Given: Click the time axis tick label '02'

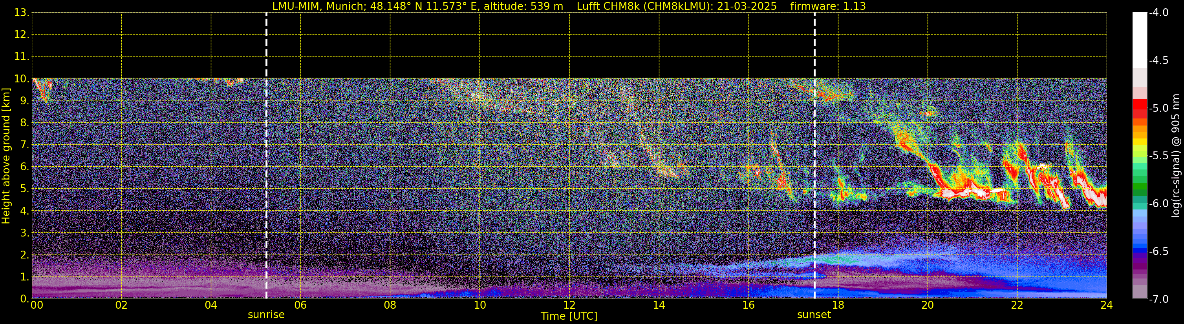Looking at the screenshot, I should tap(121, 306).
